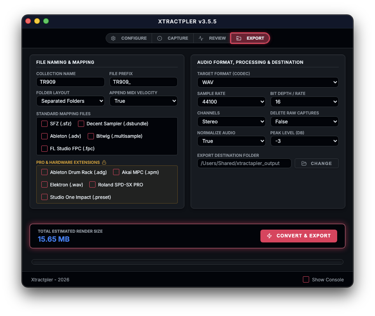375x316 pixels.
Task: Open the Folder Layout dropdown
Action: click(x=70, y=101)
